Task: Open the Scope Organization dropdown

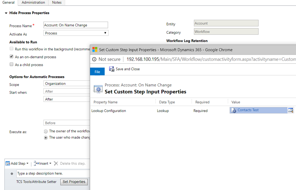Action: click(67, 83)
